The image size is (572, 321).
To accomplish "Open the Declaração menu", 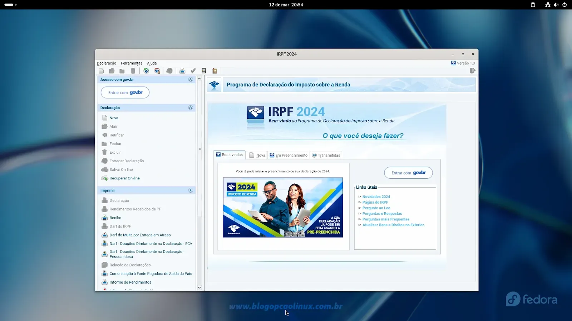I will coord(107,63).
